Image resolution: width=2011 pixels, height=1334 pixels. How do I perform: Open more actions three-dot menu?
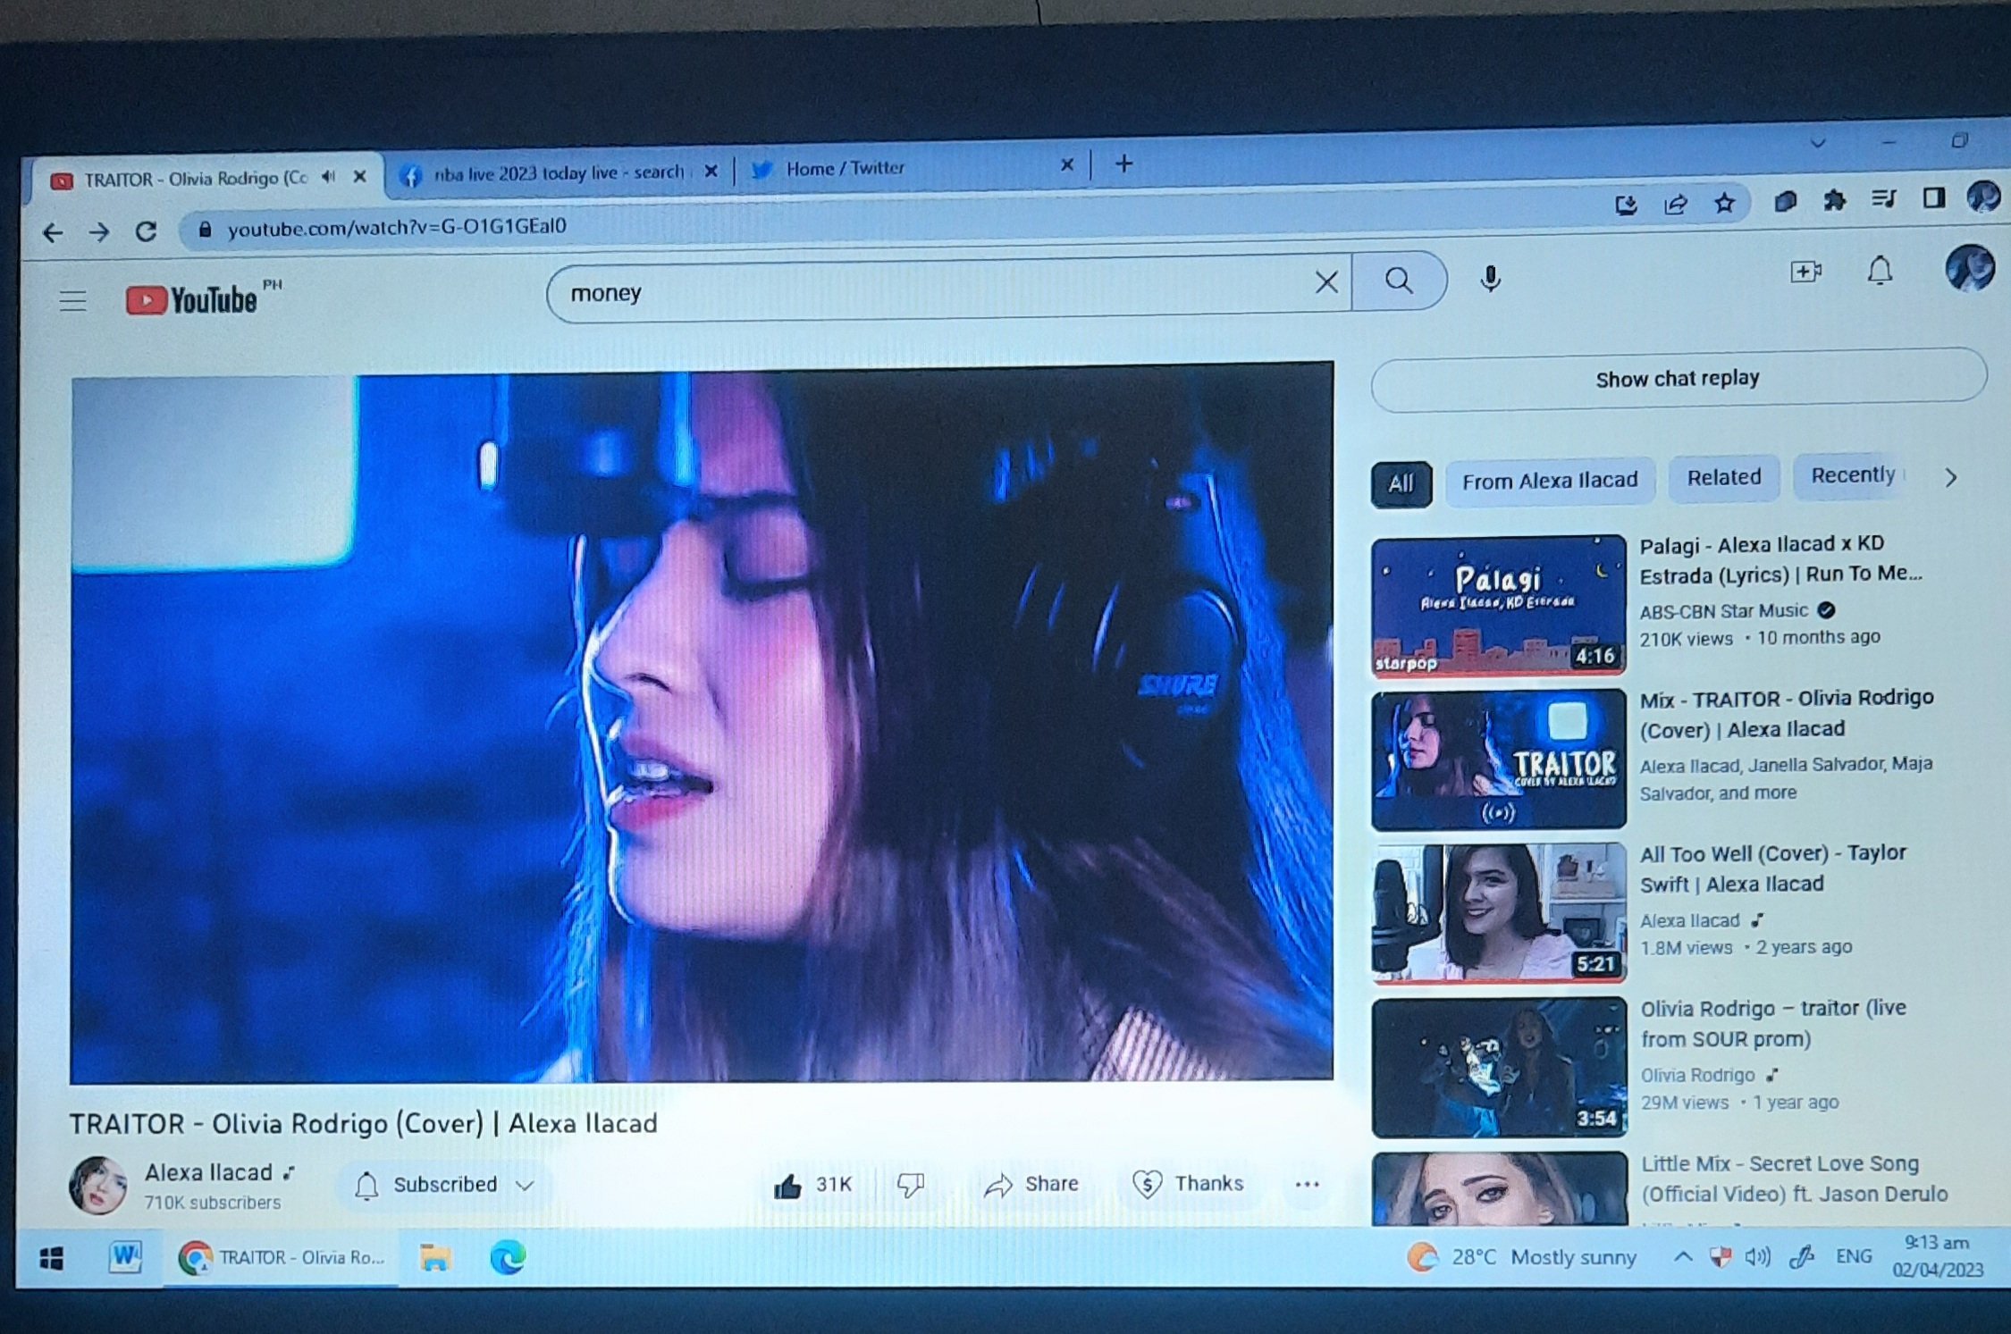1307,1185
